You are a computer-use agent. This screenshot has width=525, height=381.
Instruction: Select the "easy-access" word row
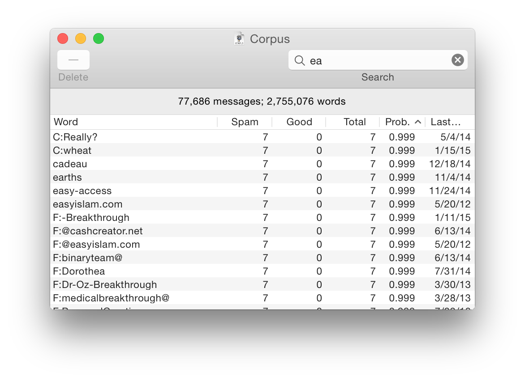tap(82, 190)
